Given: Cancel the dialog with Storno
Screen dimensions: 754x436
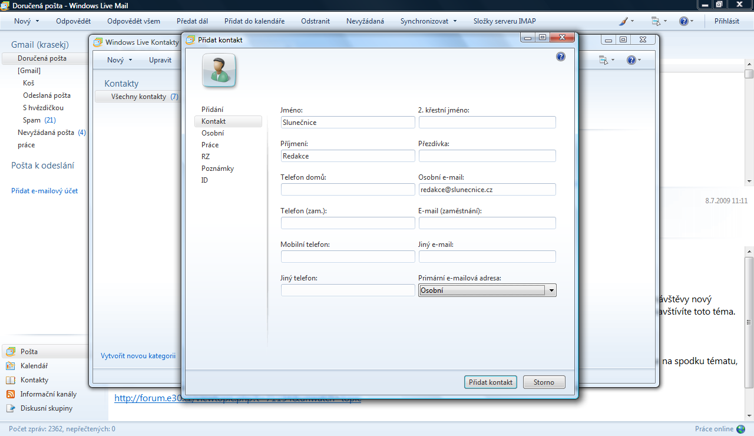Looking at the screenshot, I should point(544,382).
